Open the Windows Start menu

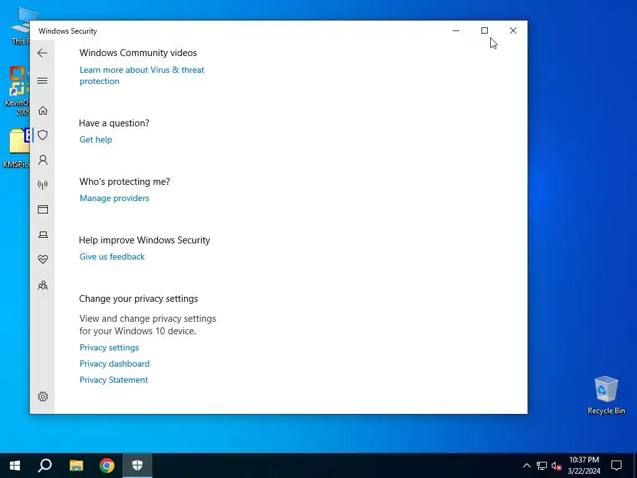point(15,466)
